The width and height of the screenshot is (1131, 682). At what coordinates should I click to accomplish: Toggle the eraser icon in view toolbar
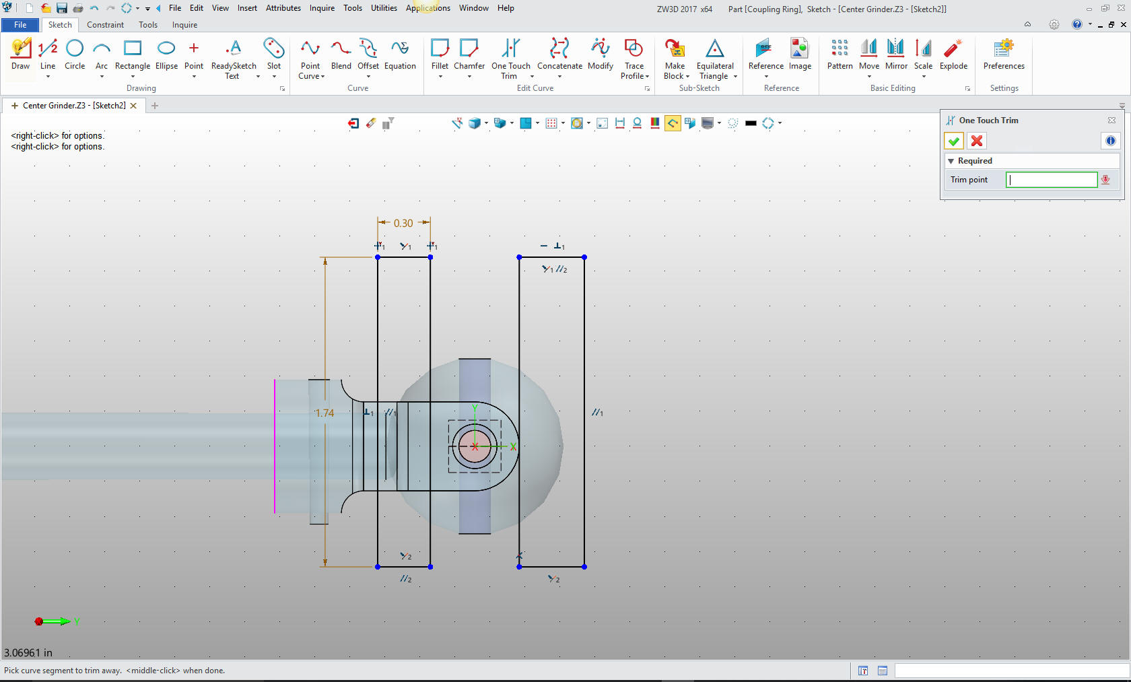pos(371,123)
